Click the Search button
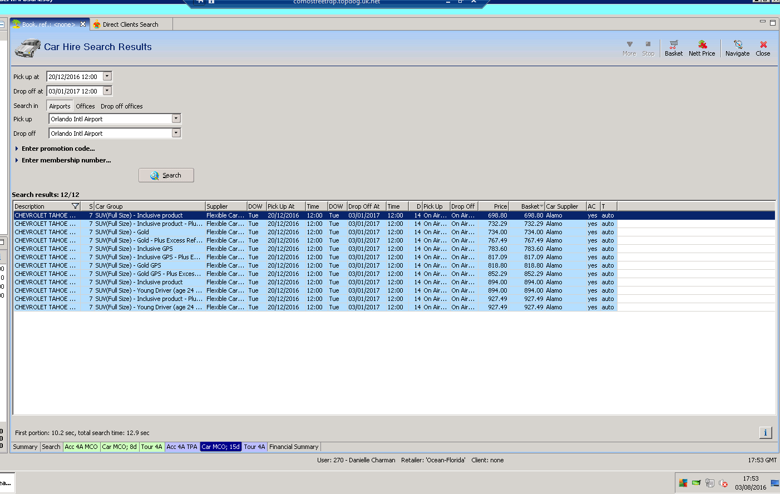The height and width of the screenshot is (494, 780). coord(166,175)
